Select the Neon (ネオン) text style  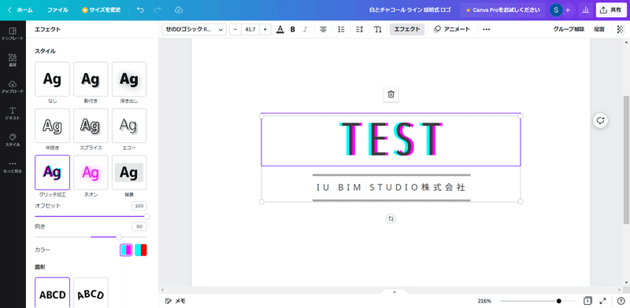(x=91, y=172)
